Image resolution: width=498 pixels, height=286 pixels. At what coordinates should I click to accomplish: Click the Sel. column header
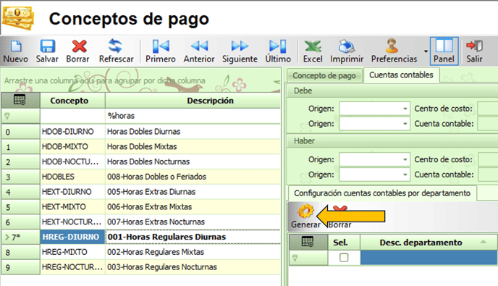pos(344,243)
